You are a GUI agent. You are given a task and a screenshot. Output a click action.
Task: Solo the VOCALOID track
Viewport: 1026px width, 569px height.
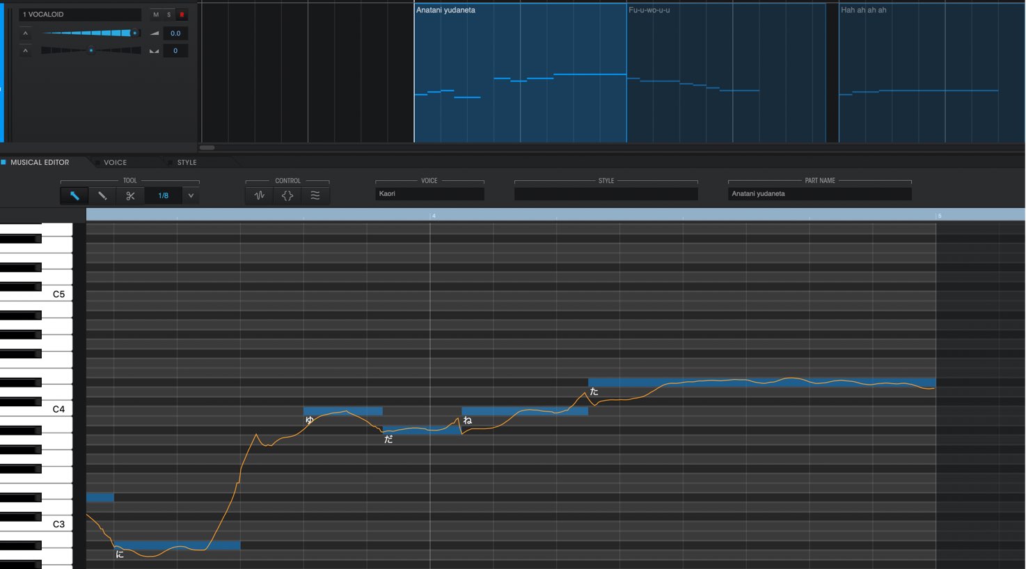pos(168,15)
